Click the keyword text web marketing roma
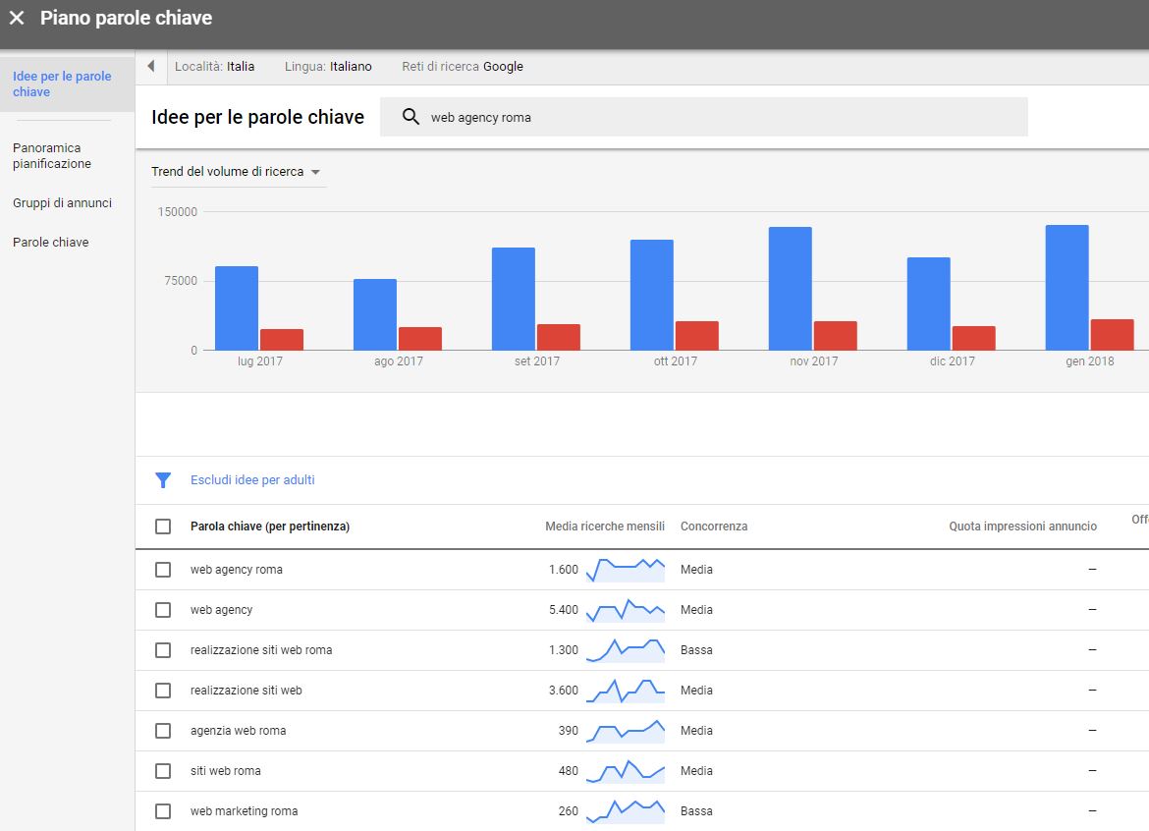 (244, 811)
